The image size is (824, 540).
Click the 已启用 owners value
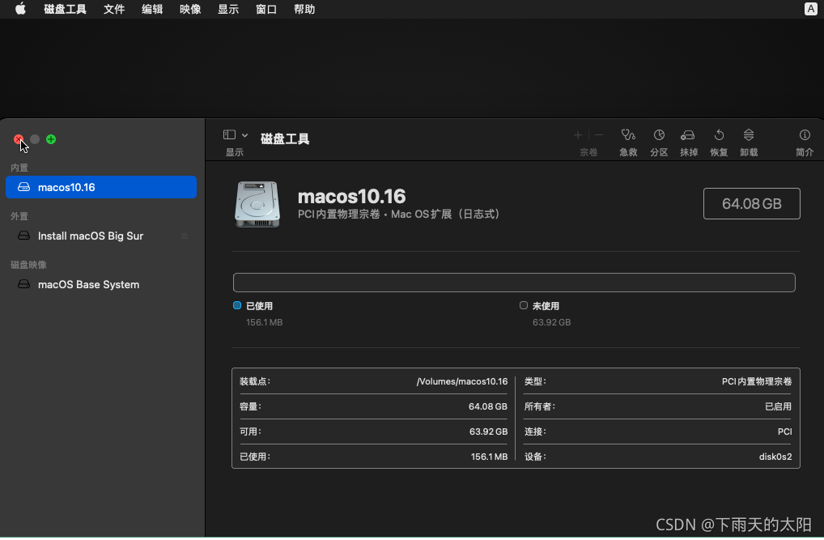(x=779, y=406)
